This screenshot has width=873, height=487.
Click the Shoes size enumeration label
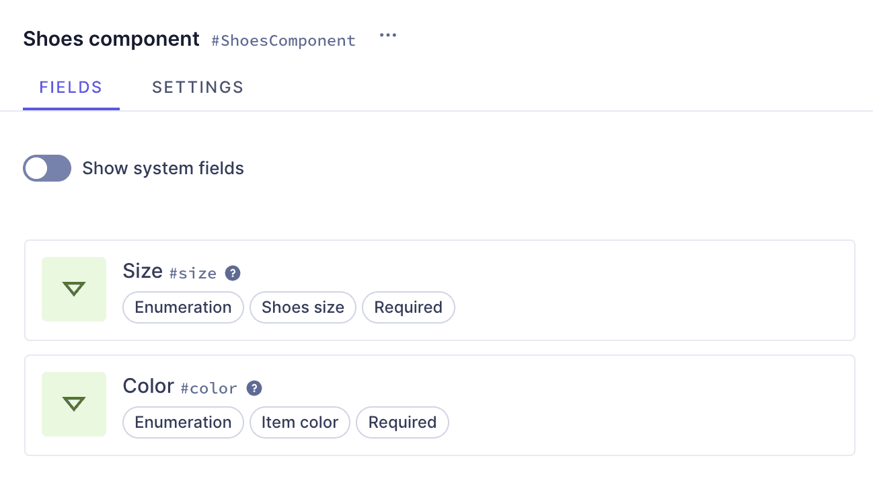pyautogui.click(x=303, y=307)
